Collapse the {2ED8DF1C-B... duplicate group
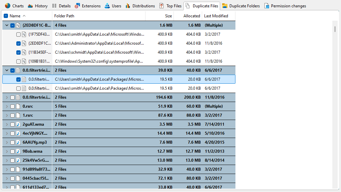 click(7, 25)
